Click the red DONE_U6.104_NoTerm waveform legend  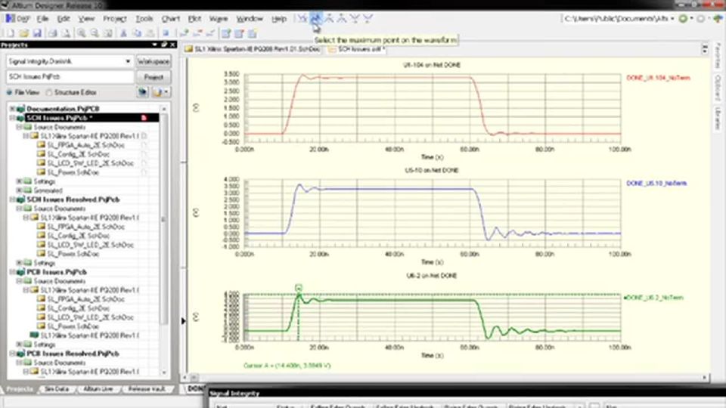pos(658,78)
